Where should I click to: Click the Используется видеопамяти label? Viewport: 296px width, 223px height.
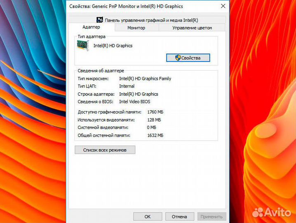click(x=106, y=120)
